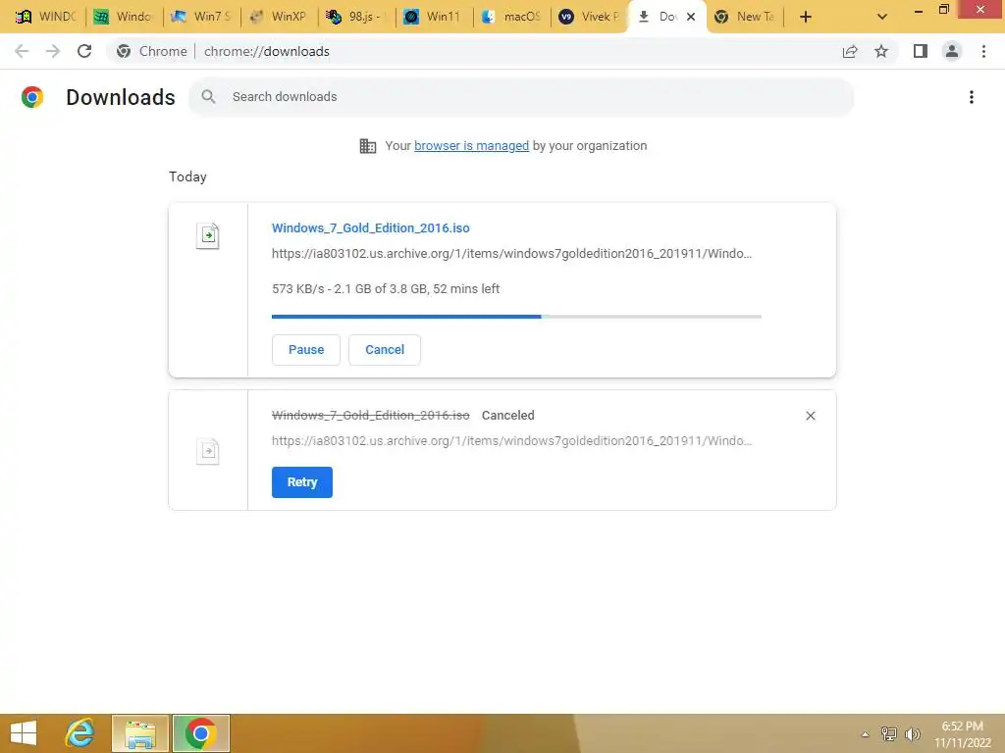Switch to the Windo tab
Viewport: 1005px width, 753px height.
tap(123, 17)
